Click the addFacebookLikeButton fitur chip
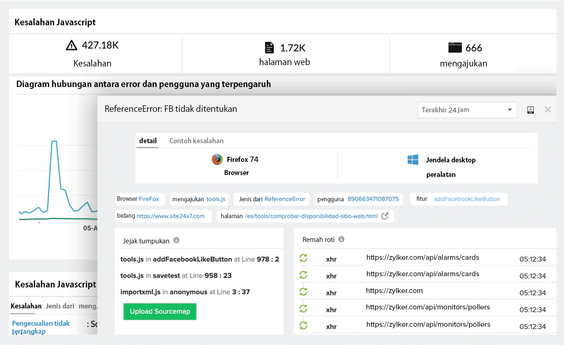Screen dimensions: 564x345 [468, 199]
